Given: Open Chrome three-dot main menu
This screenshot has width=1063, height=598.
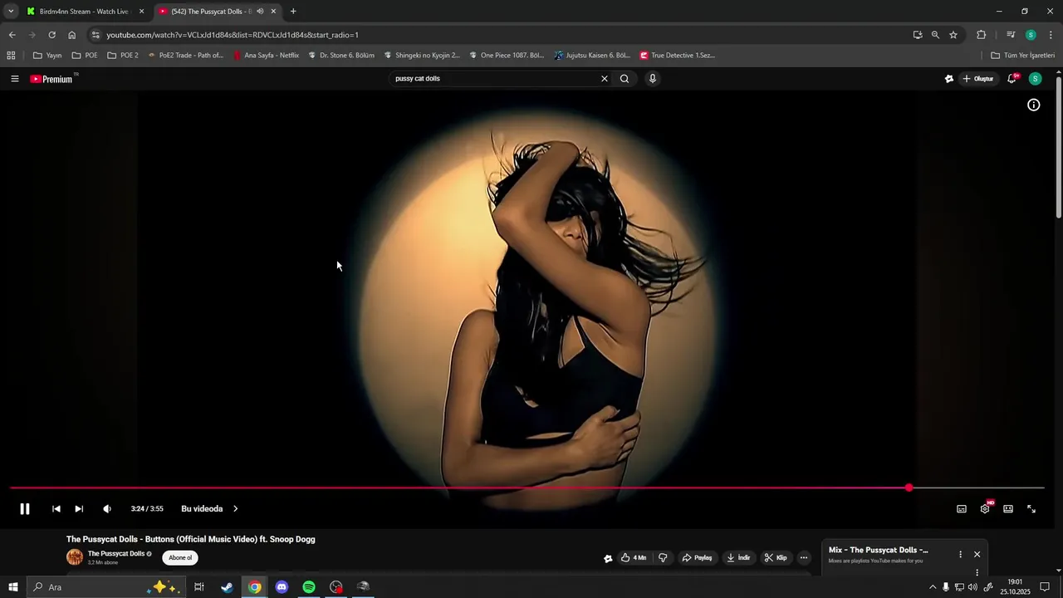Looking at the screenshot, I should tap(1051, 35).
